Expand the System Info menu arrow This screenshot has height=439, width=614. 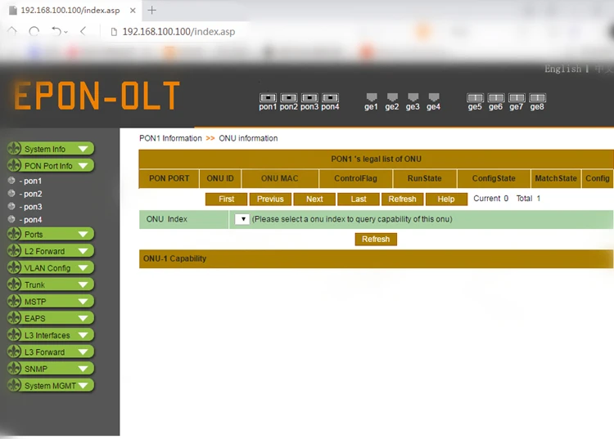[x=83, y=149]
